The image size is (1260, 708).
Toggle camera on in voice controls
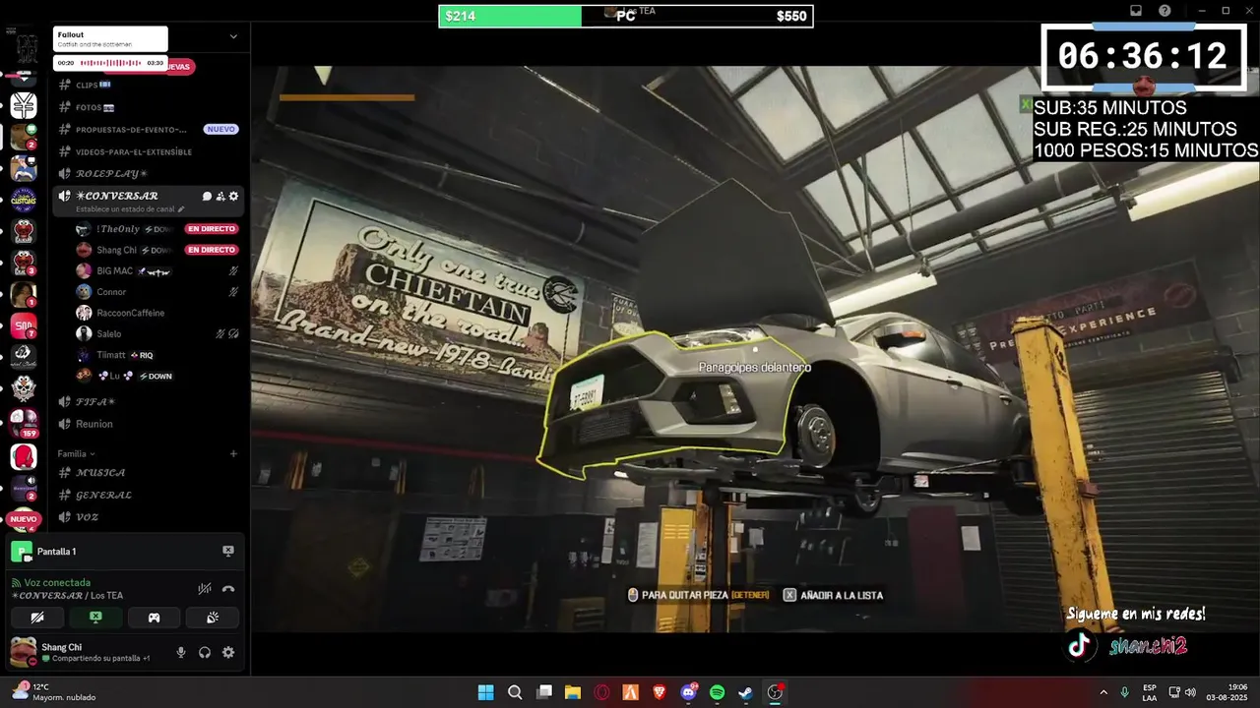click(x=37, y=618)
